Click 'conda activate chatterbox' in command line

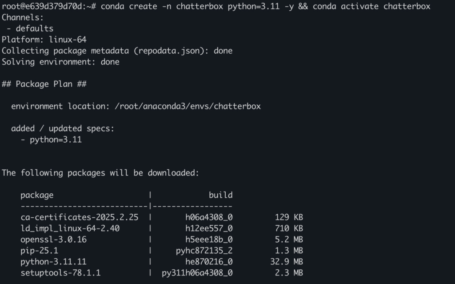point(371,6)
